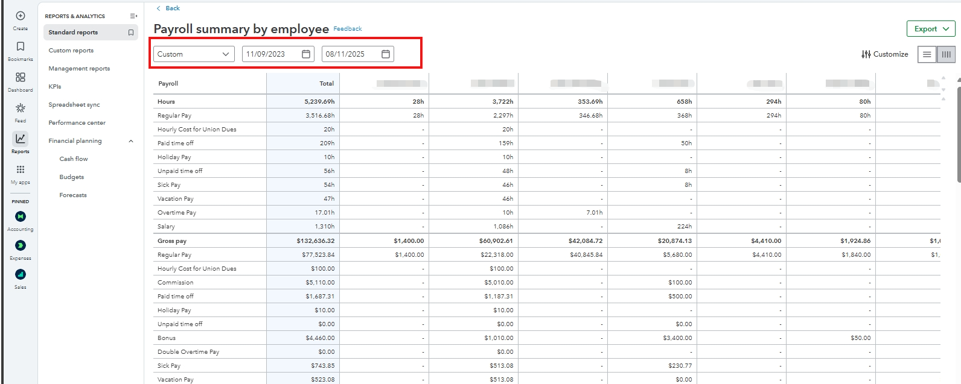Viewport: 961px width, 384px height.
Task: Open Management reports menu item
Action: click(79, 69)
